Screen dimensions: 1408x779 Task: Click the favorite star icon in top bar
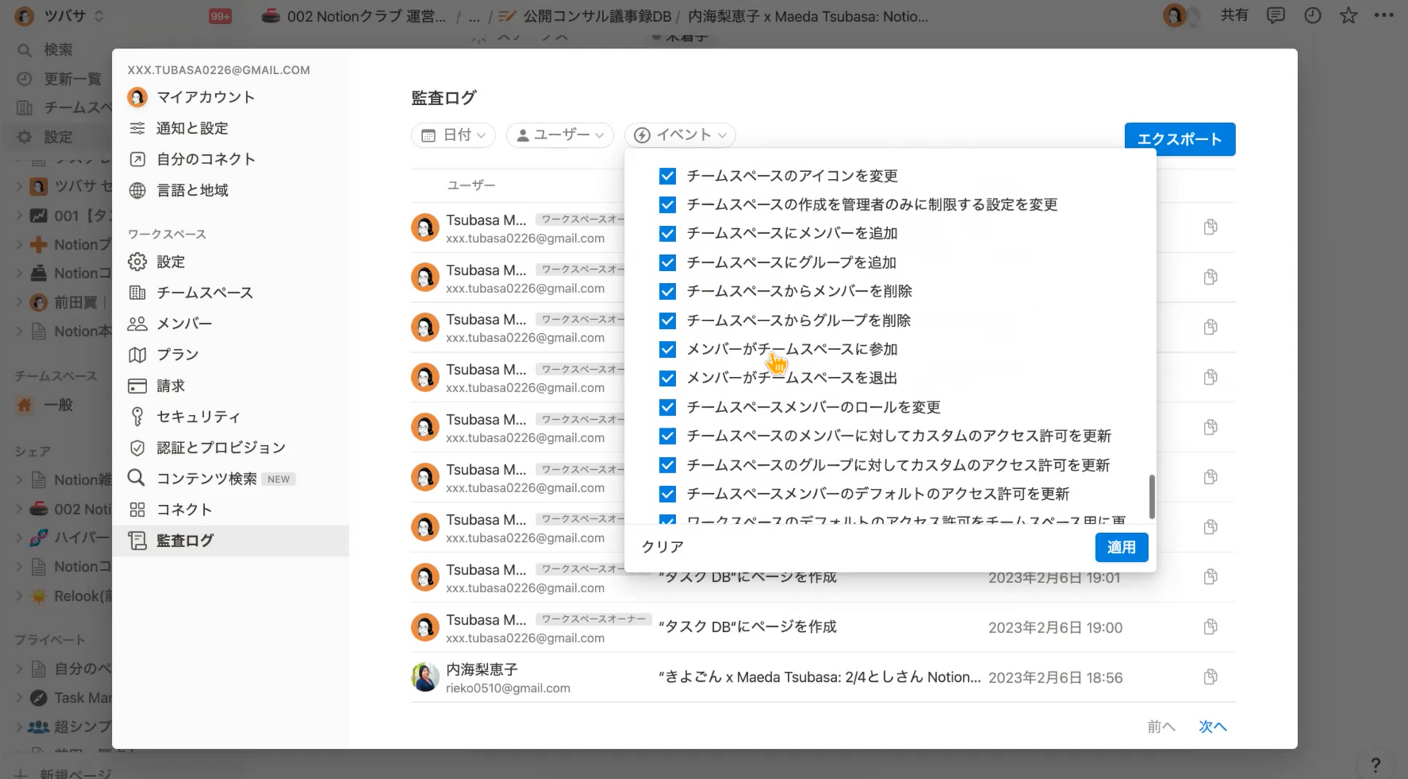point(1348,15)
